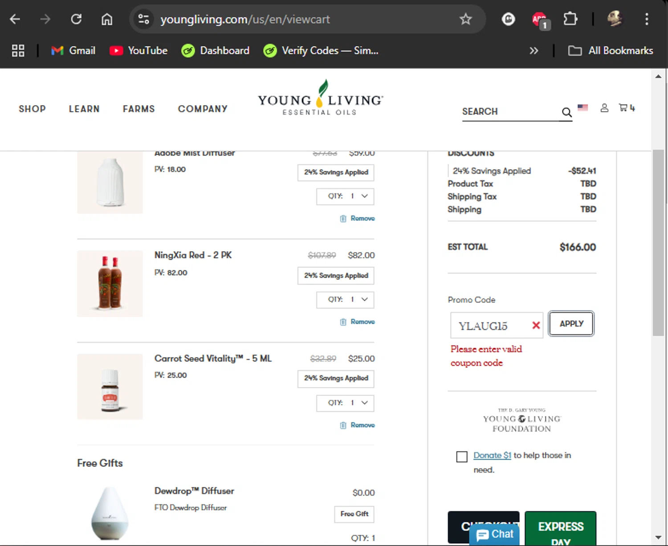Click the scrollbar down arrow

coord(658,538)
